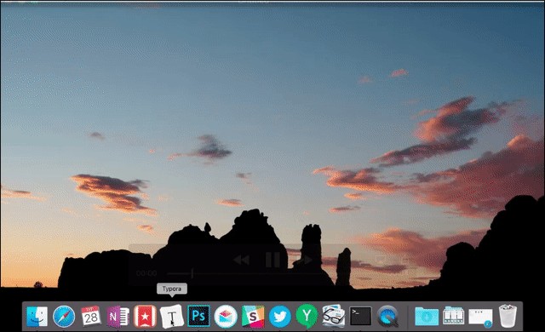Launch Typora from the dock
This screenshot has width=545, height=332.
click(172, 317)
